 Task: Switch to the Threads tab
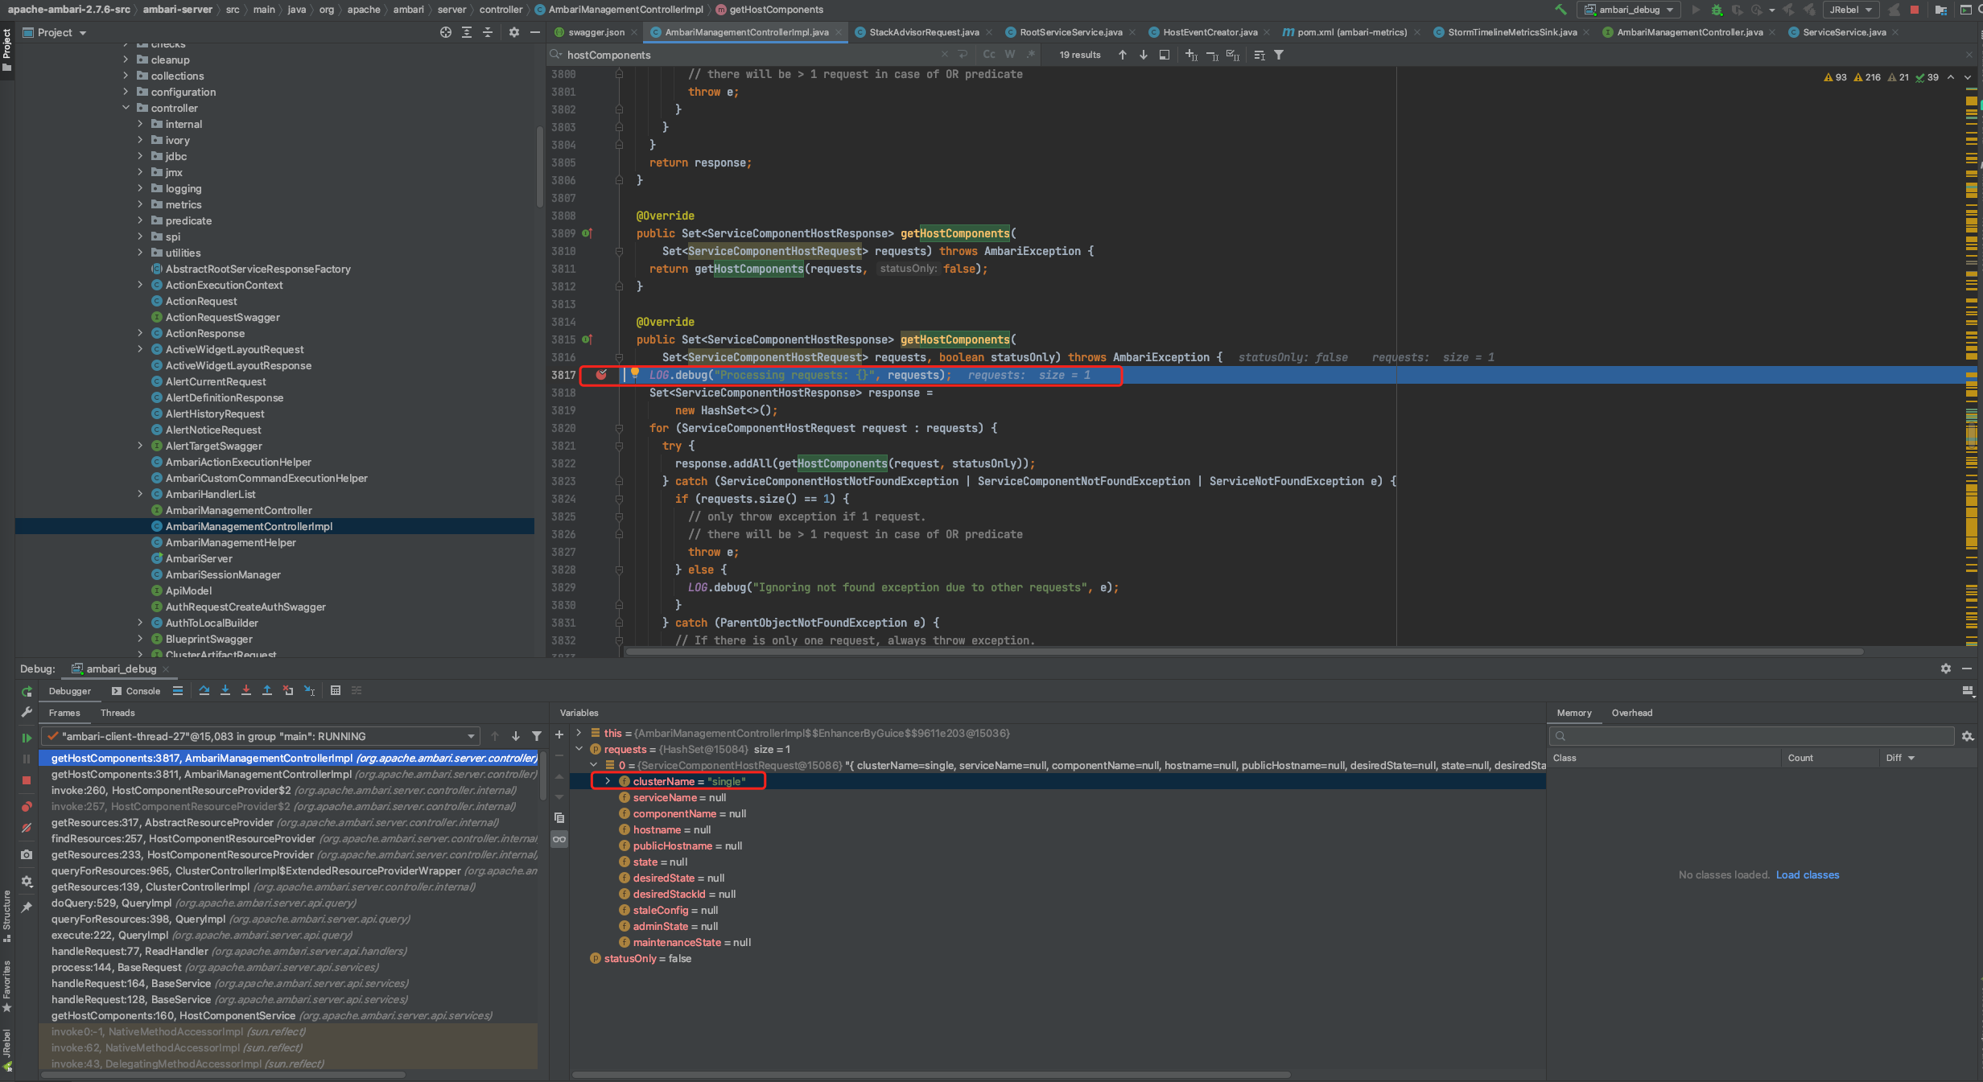tap(117, 713)
